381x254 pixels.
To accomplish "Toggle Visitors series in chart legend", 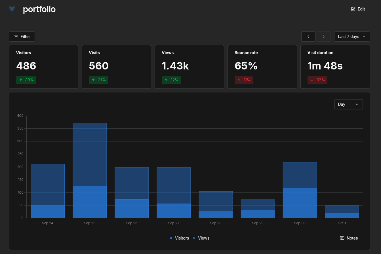I will tap(179, 238).
